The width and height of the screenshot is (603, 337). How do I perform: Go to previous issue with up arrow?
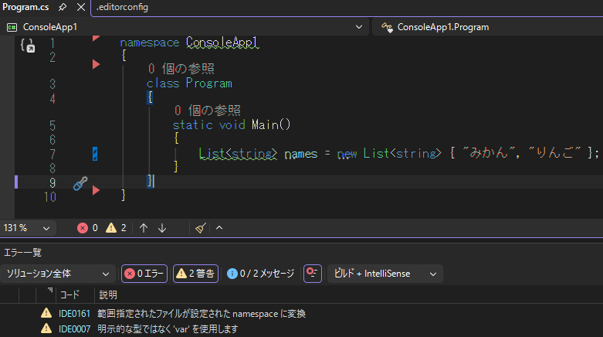coord(144,228)
